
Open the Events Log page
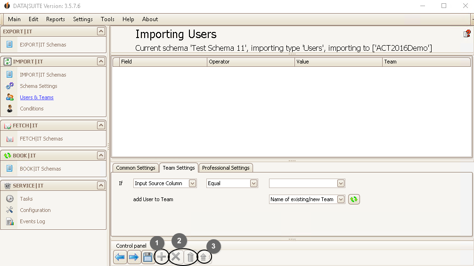click(33, 221)
